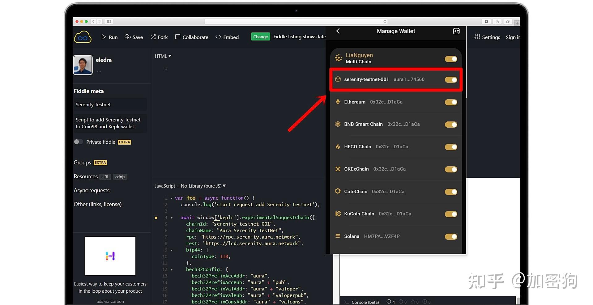Open the eledra username link

pos(104,60)
